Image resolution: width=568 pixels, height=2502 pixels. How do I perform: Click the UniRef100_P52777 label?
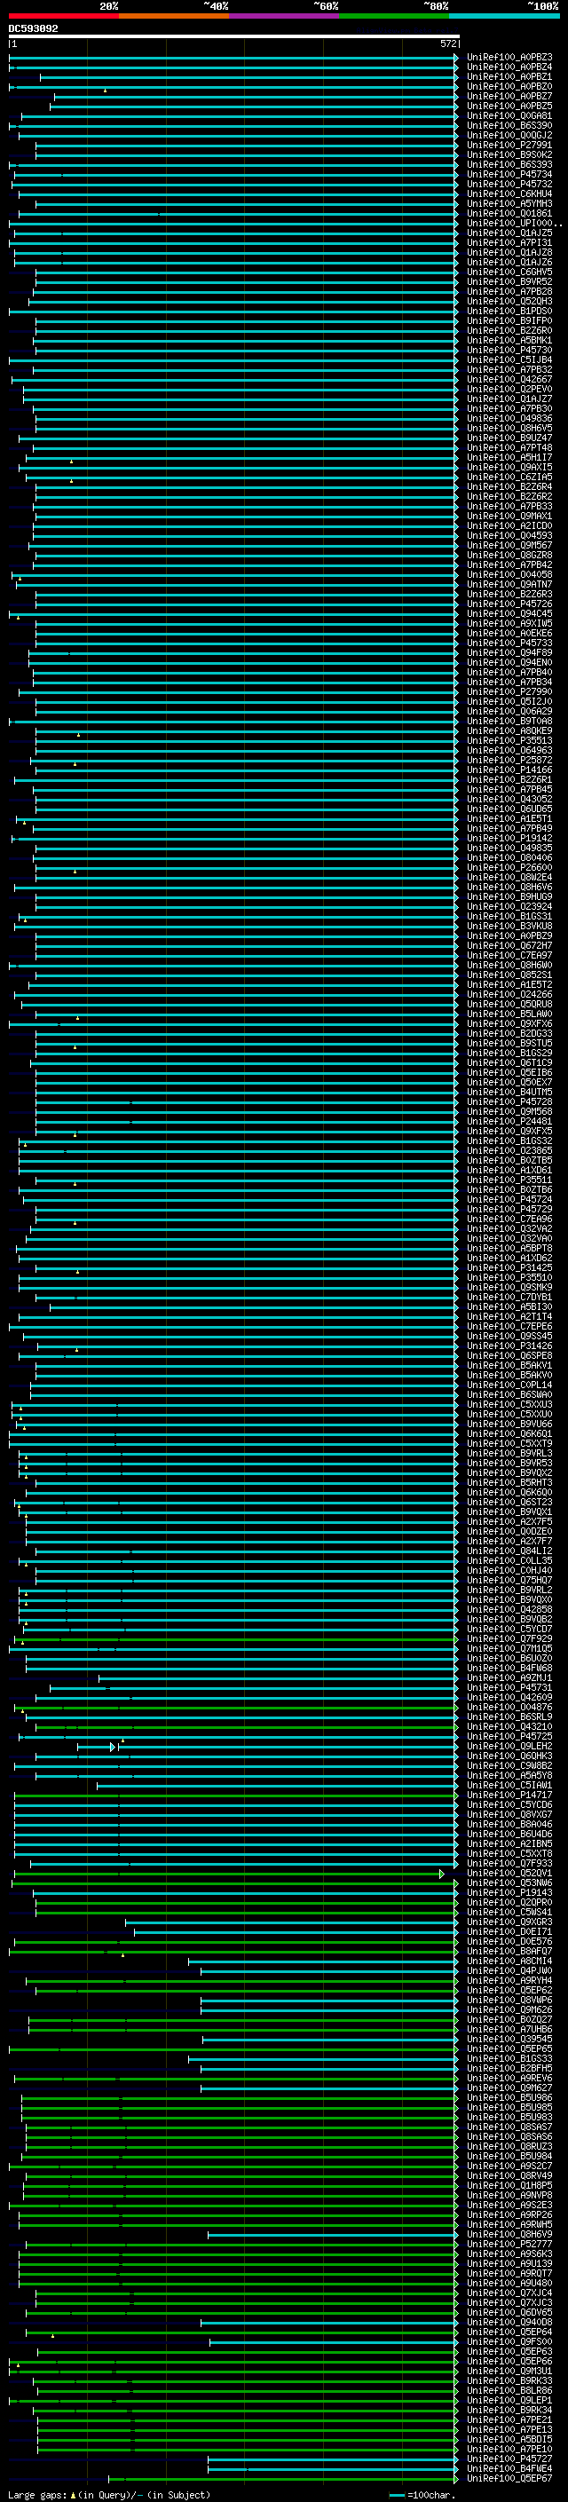click(509, 2245)
